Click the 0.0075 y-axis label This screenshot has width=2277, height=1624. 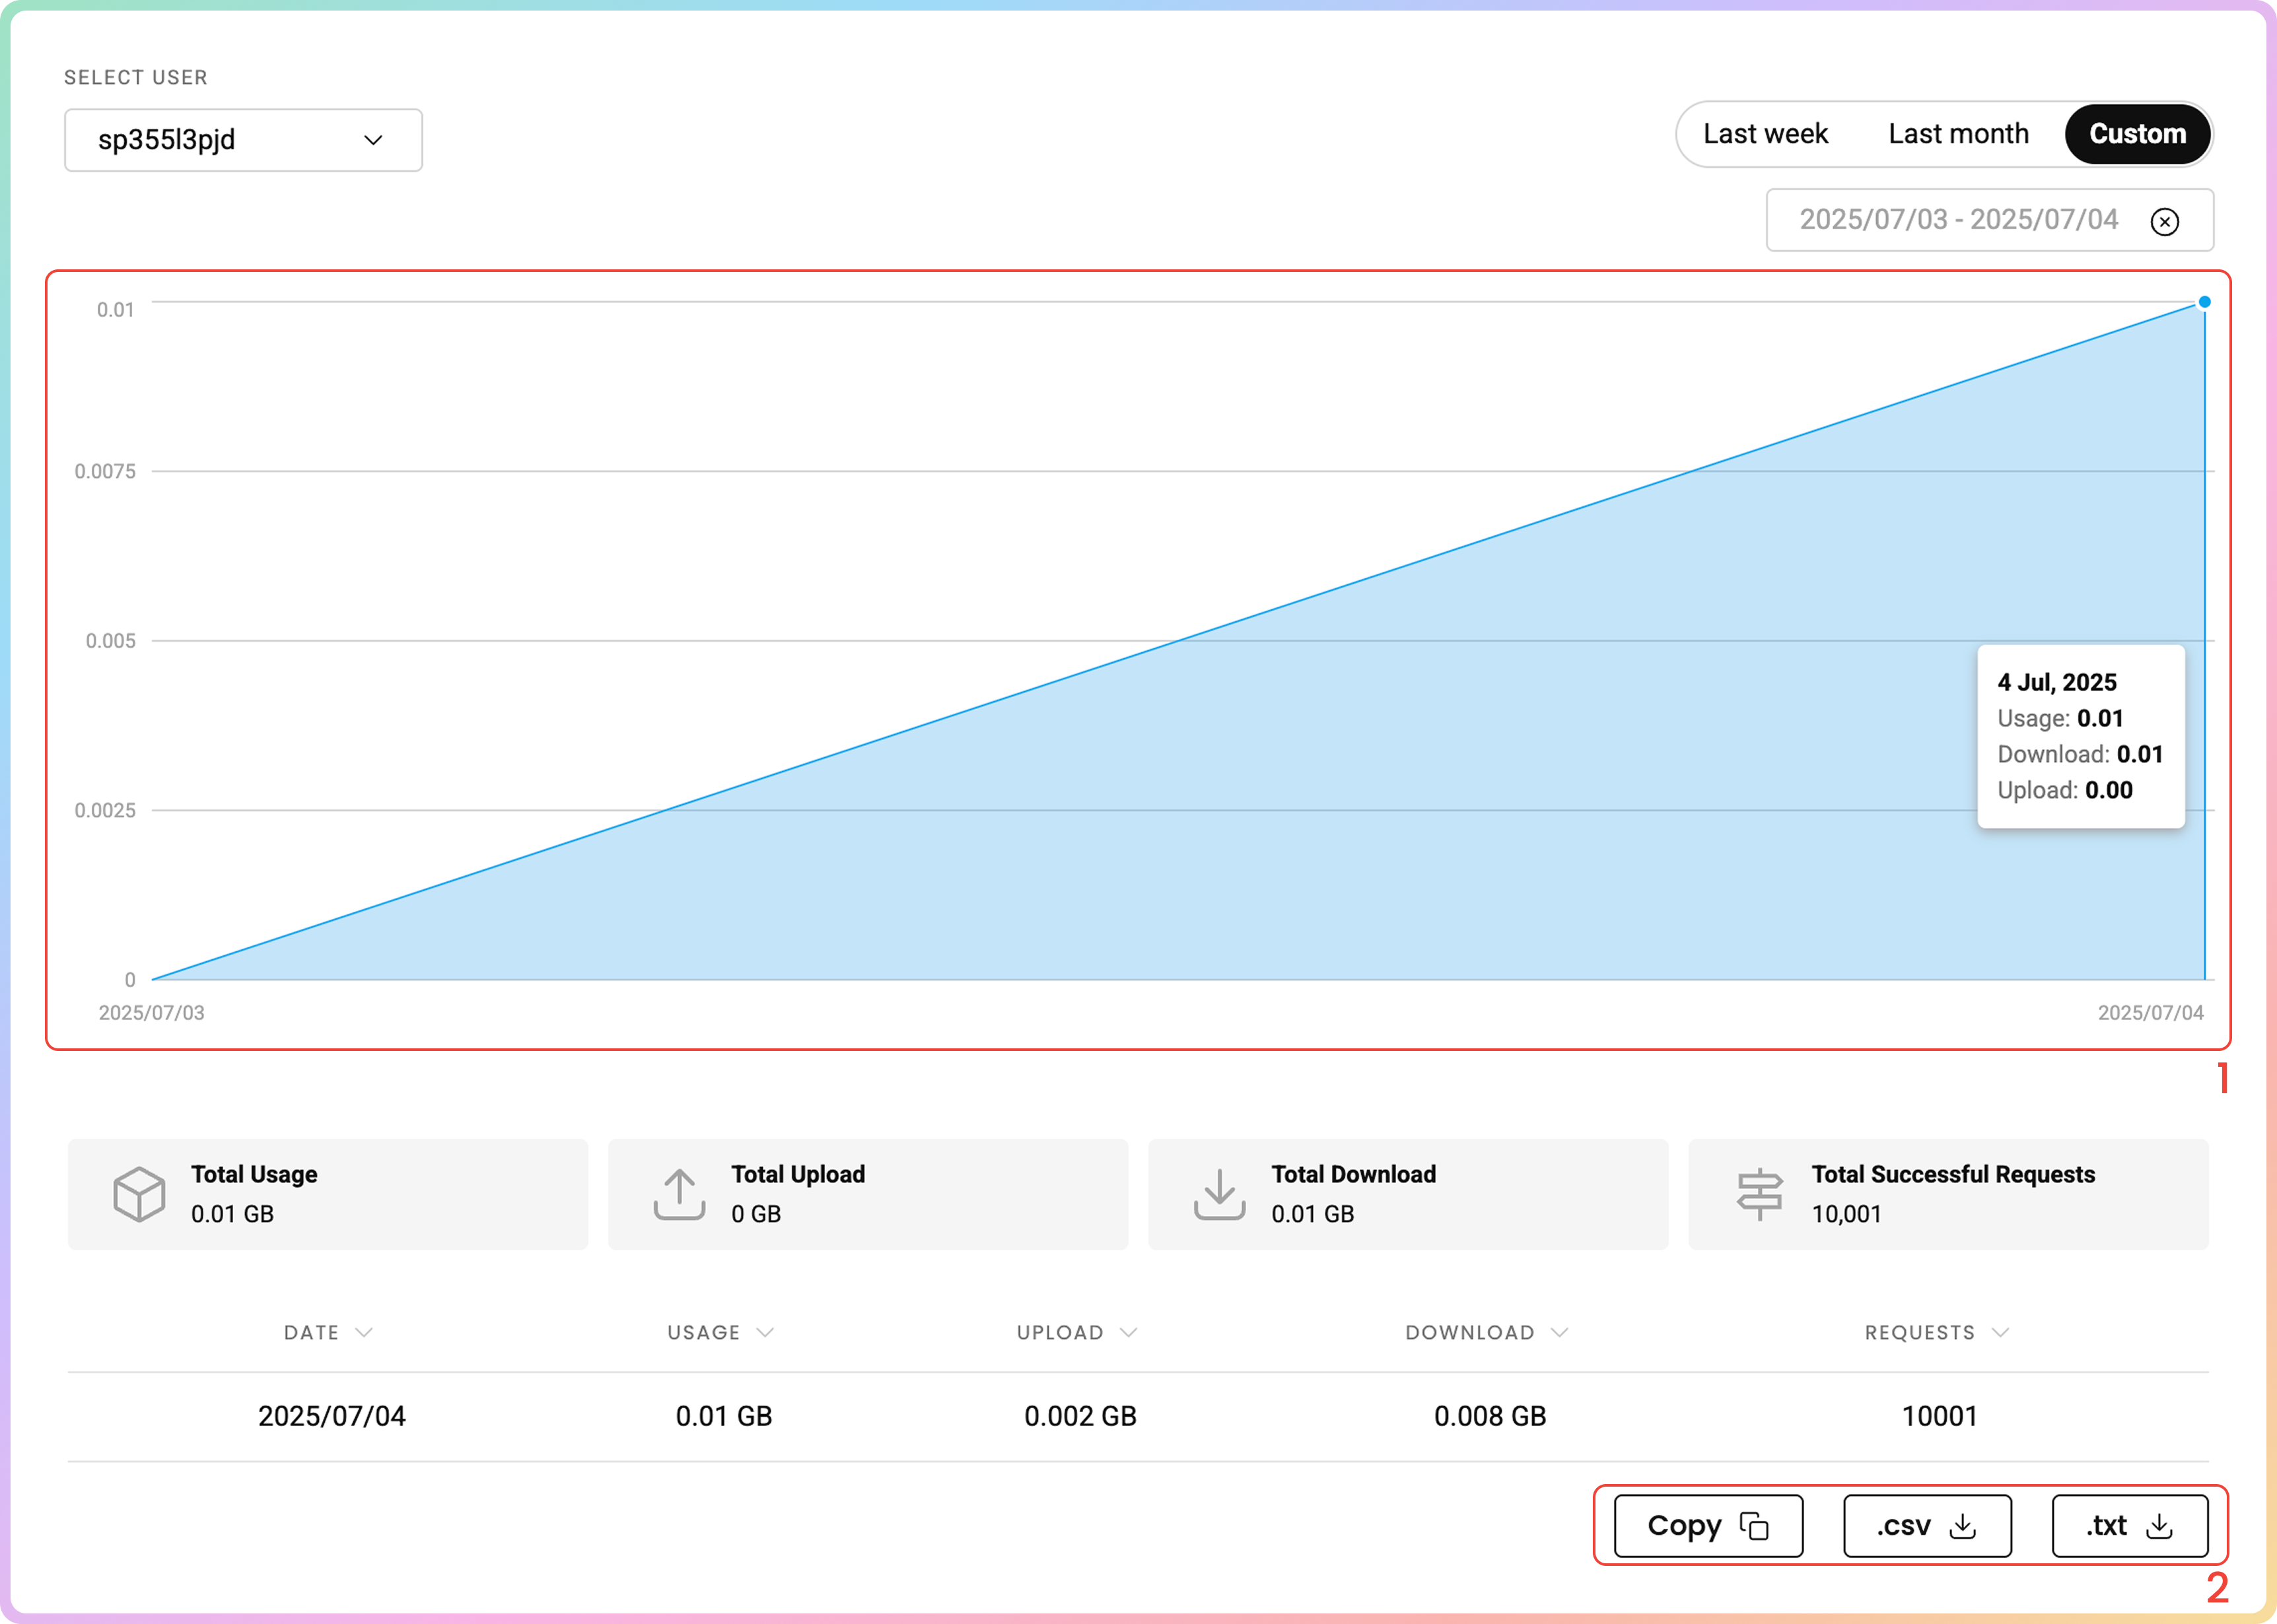105,471
